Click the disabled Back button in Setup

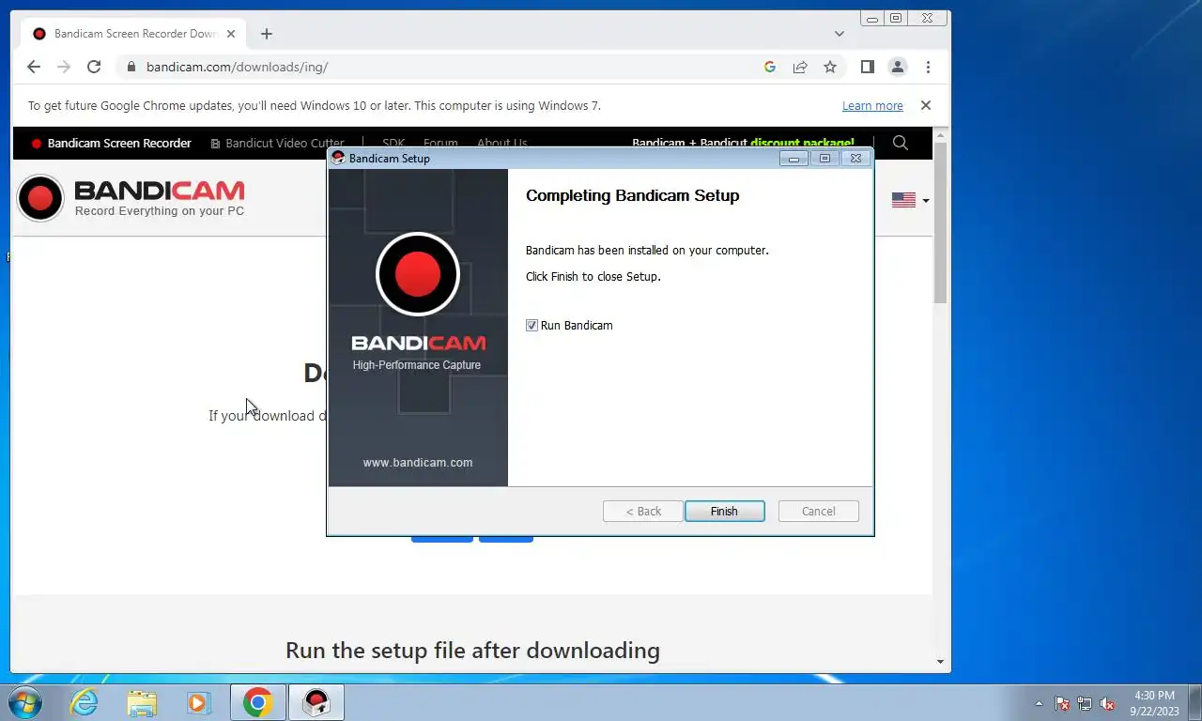(643, 511)
